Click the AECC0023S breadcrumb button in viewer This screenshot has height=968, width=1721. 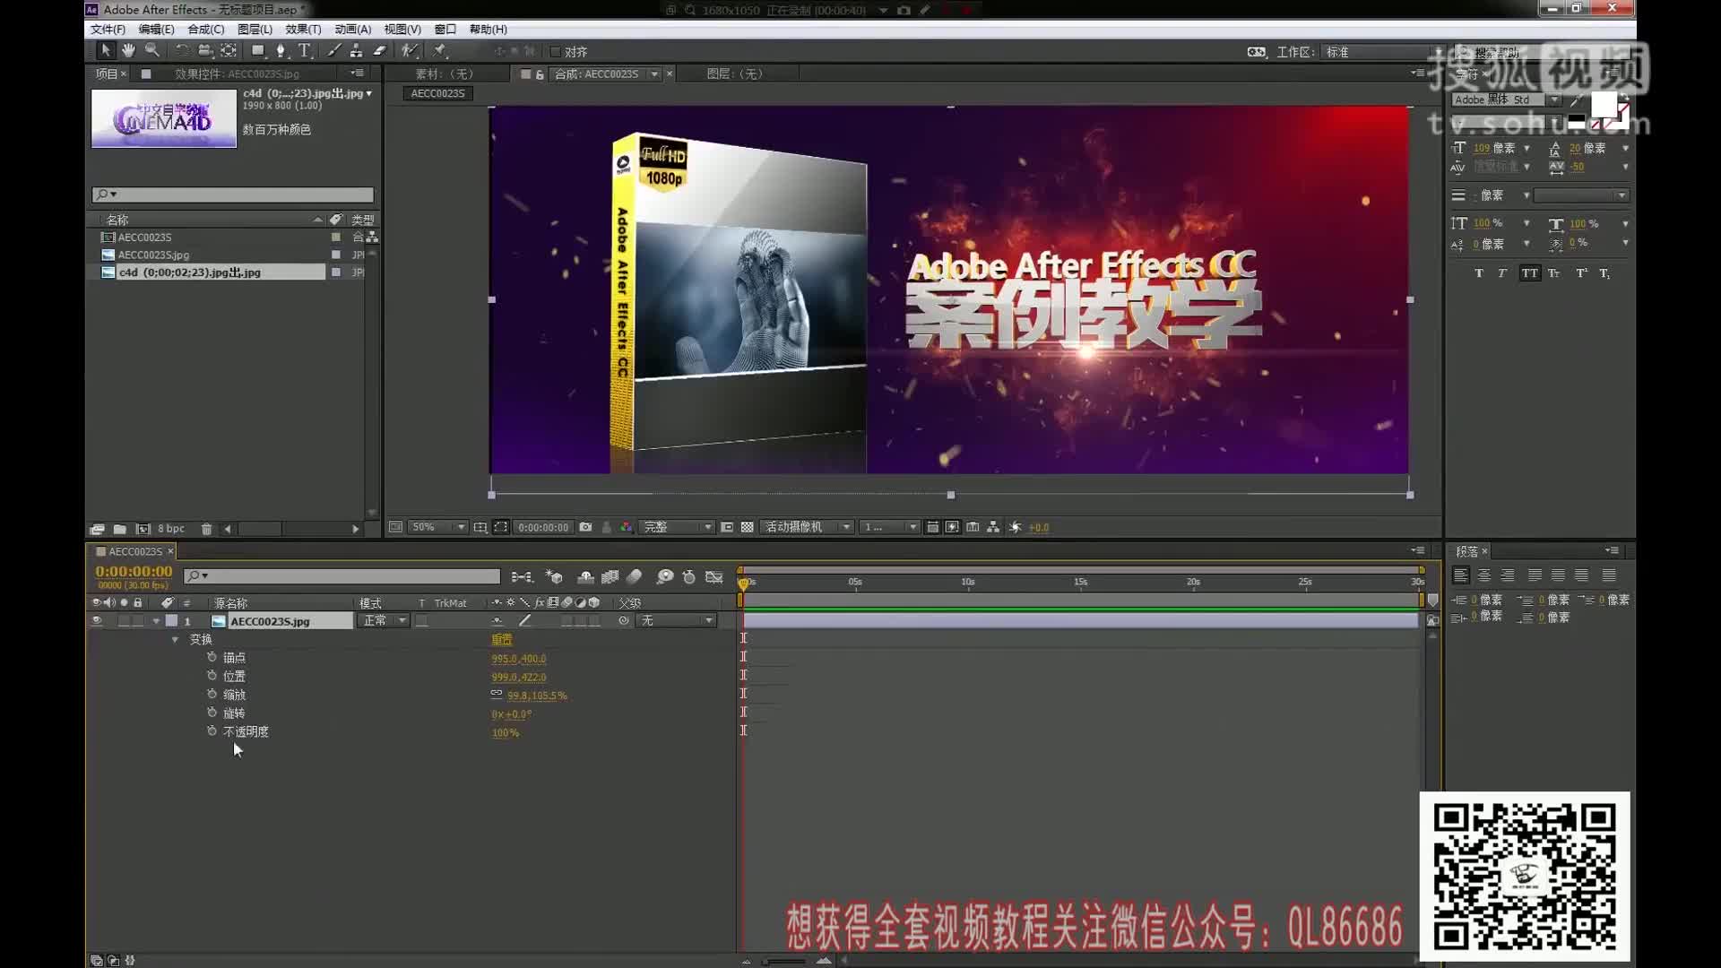tap(437, 93)
